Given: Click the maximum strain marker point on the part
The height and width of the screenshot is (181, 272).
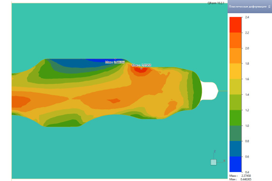Looking at the screenshot, I should tap(141, 69).
